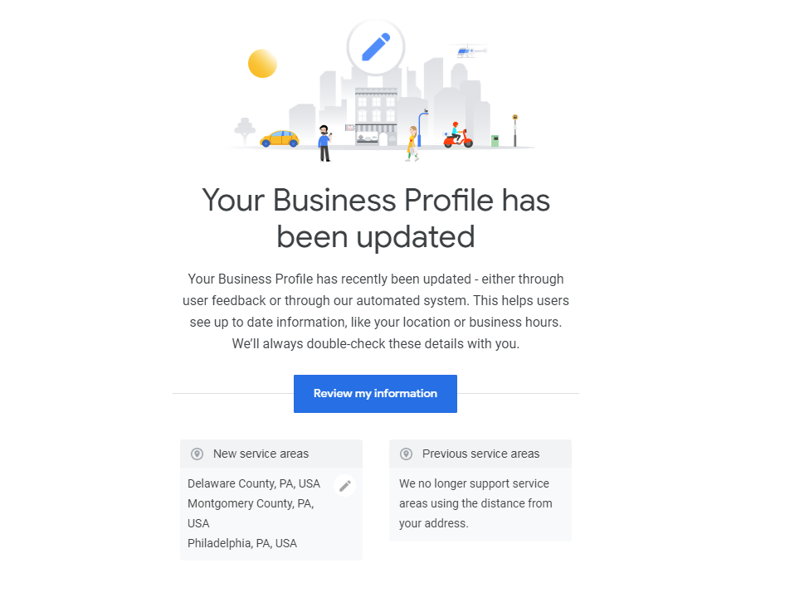Click the Your Business Profile has been updated heading

pyautogui.click(x=376, y=218)
